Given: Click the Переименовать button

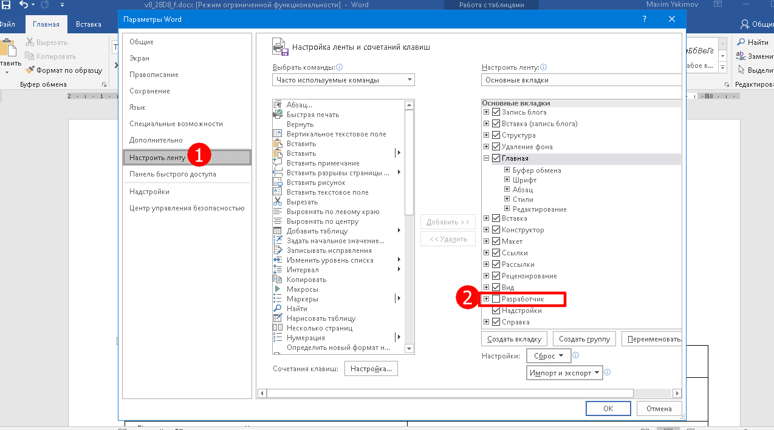Looking at the screenshot, I should coord(652,339).
